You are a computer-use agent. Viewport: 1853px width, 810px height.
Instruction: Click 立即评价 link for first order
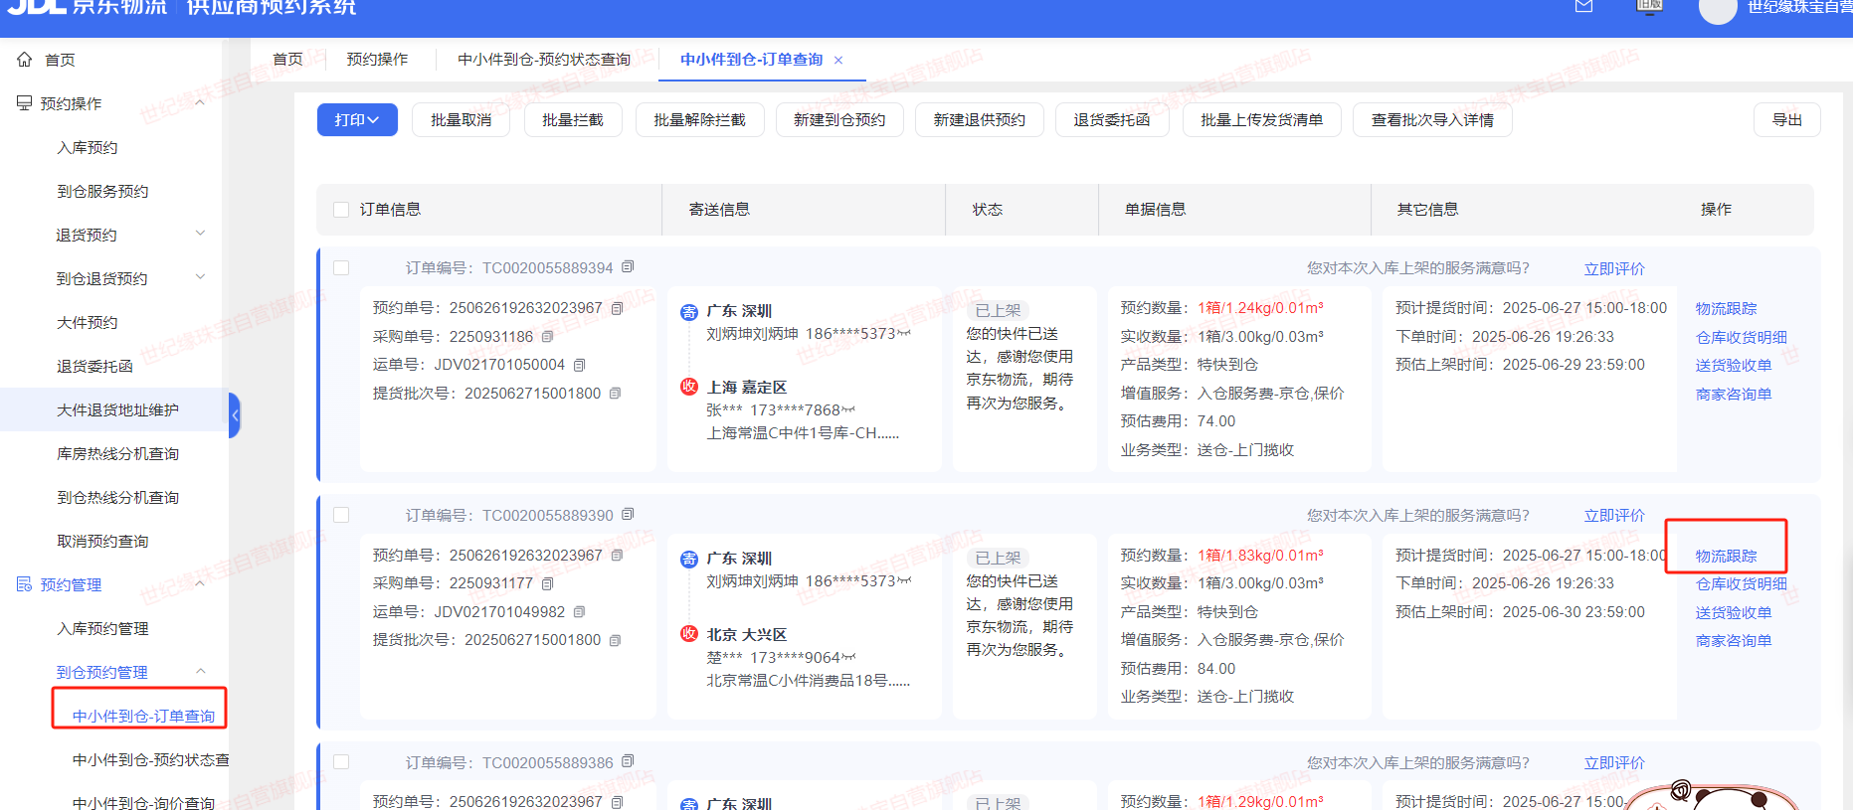click(1613, 268)
